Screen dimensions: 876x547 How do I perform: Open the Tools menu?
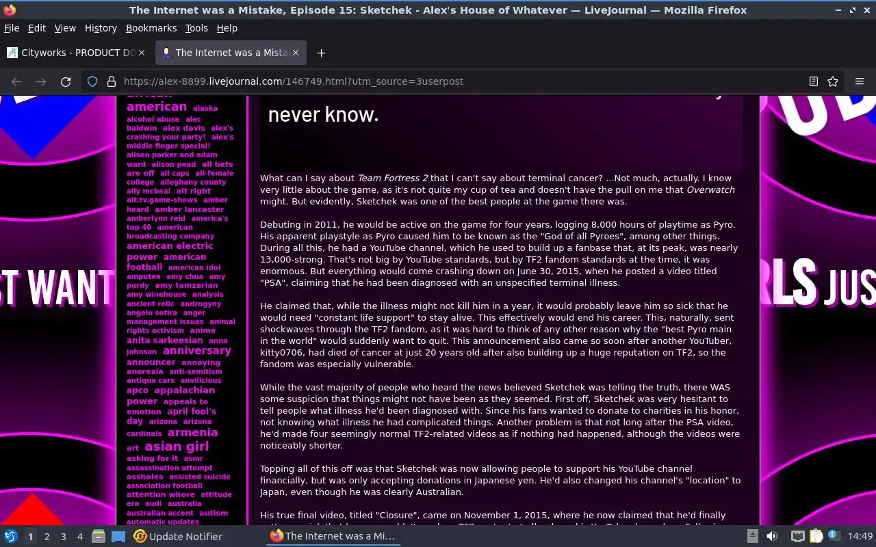196,28
